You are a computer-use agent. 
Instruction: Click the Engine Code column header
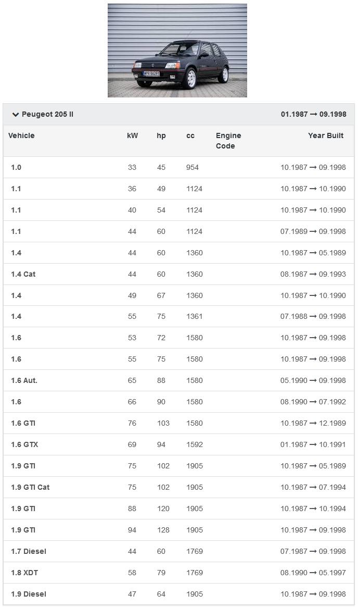point(228,141)
